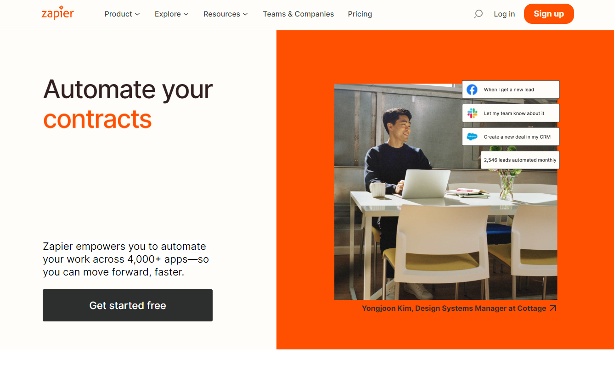Image resolution: width=614 pixels, height=371 pixels.
Task: Click the Salesforce cloud icon
Action: (472, 136)
